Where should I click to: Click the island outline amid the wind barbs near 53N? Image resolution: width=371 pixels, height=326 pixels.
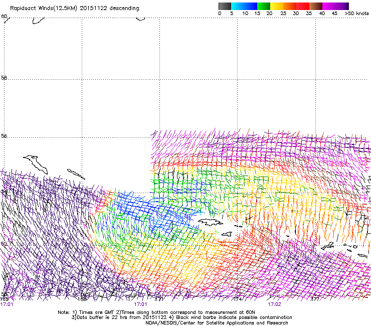210,222
